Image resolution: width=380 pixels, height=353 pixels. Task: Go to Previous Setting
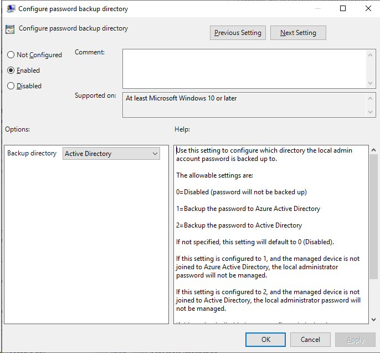coord(238,33)
